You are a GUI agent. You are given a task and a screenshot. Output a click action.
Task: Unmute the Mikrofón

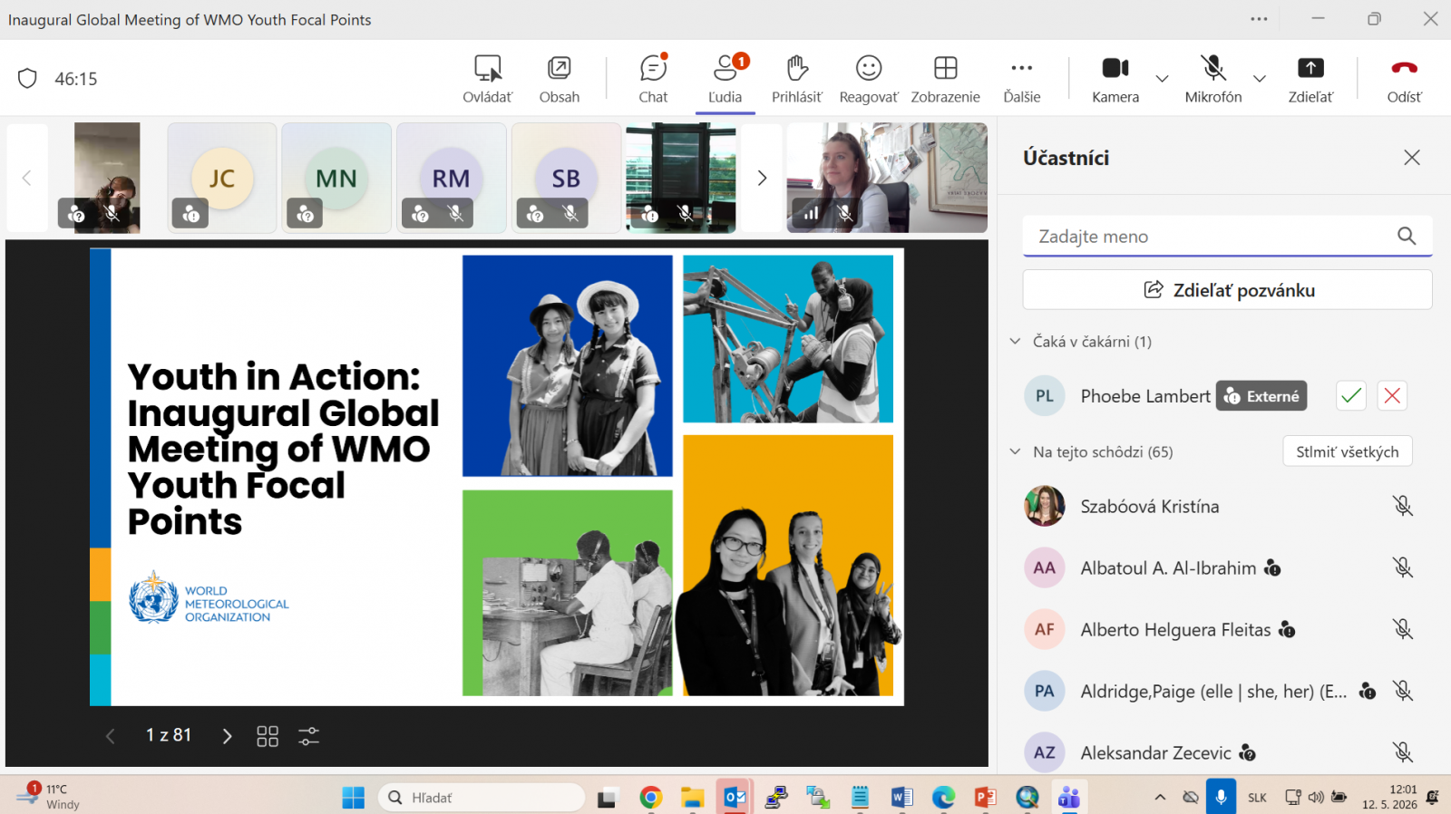pyautogui.click(x=1213, y=79)
